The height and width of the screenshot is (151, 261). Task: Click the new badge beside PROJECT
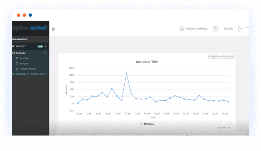(x=40, y=46)
